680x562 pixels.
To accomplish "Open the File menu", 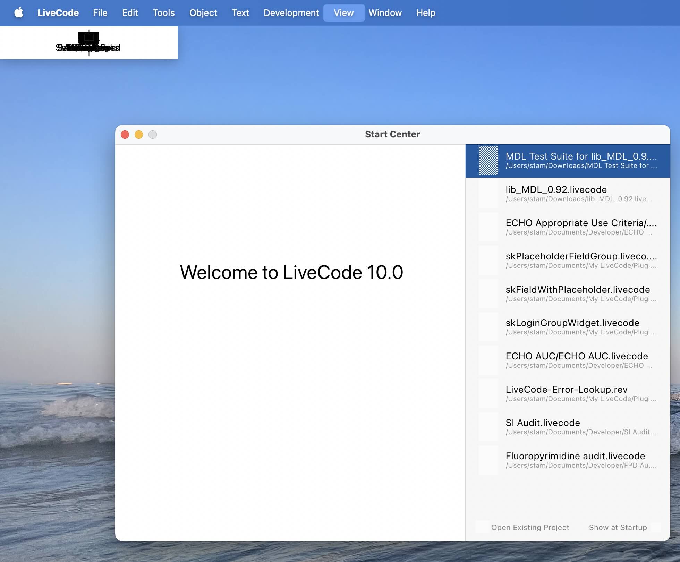I will (x=100, y=13).
